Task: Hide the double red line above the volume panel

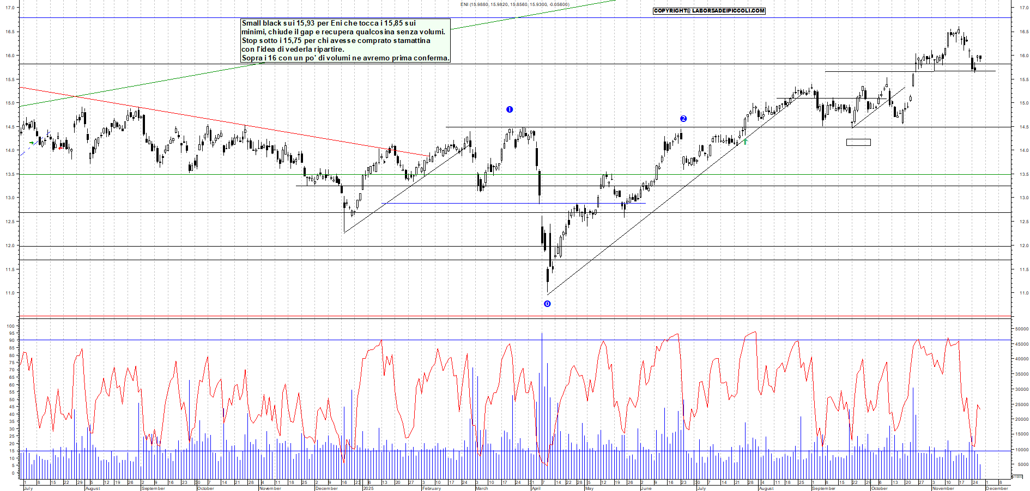Action: coord(327,315)
